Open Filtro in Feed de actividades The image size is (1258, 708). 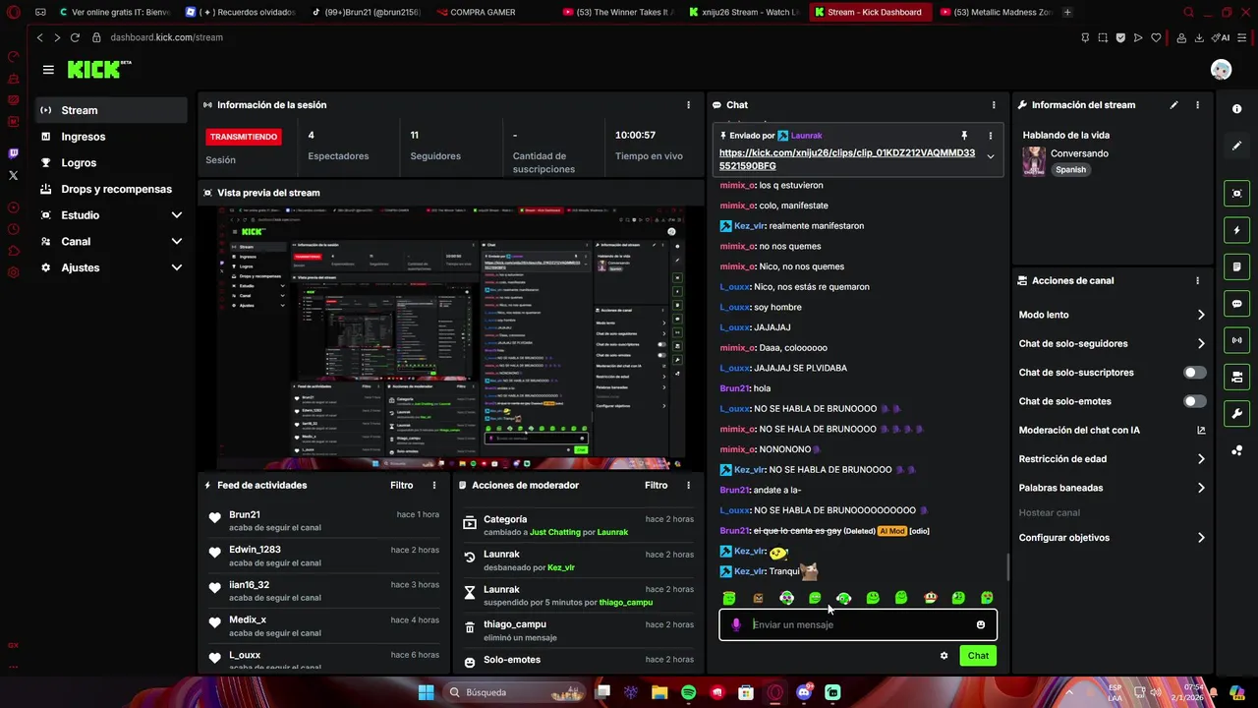click(x=401, y=485)
